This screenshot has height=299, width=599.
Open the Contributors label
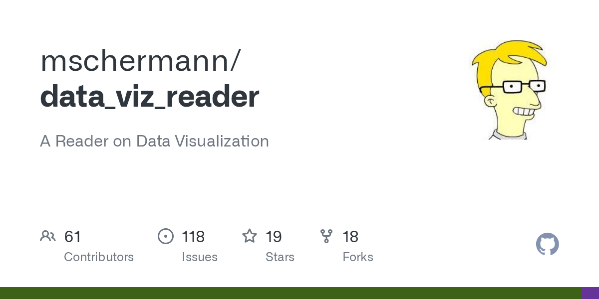coord(99,257)
